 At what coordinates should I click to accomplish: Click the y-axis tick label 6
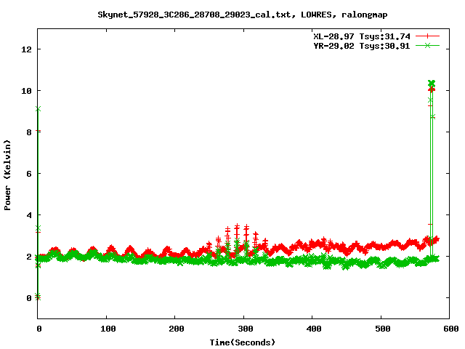pyautogui.click(x=29, y=174)
